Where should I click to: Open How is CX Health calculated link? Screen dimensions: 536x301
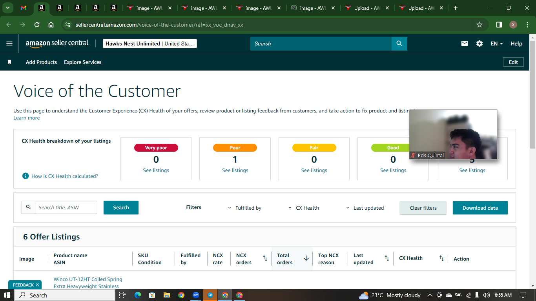click(x=65, y=176)
